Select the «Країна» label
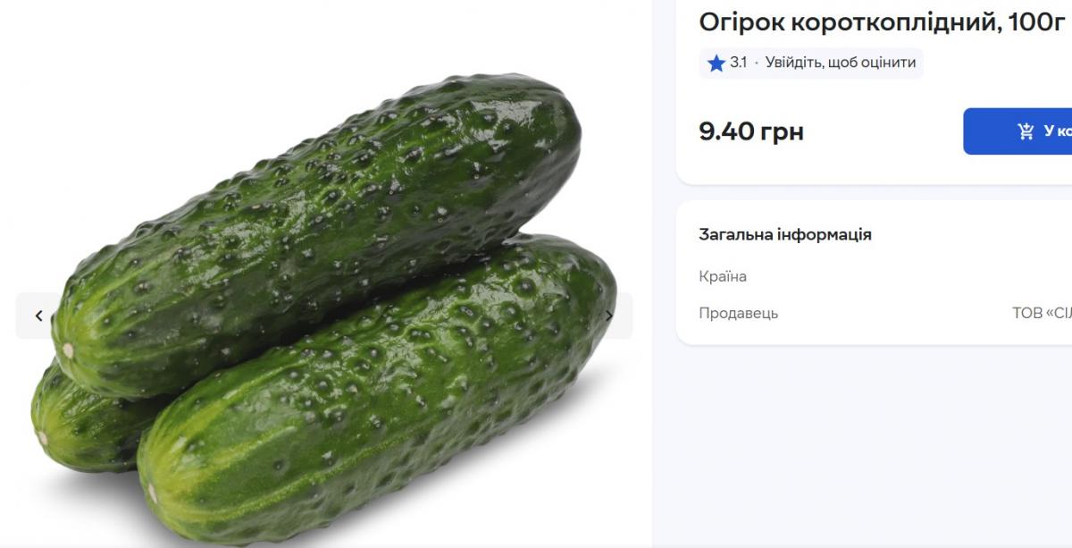1072x548 pixels. (x=723, y=276)
